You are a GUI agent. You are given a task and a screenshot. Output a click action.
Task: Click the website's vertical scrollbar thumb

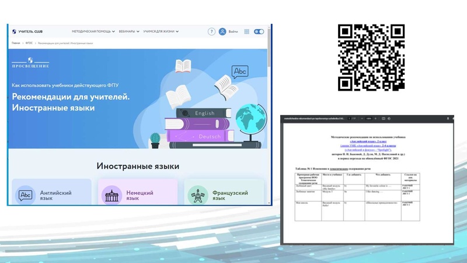tap(269, 48)
